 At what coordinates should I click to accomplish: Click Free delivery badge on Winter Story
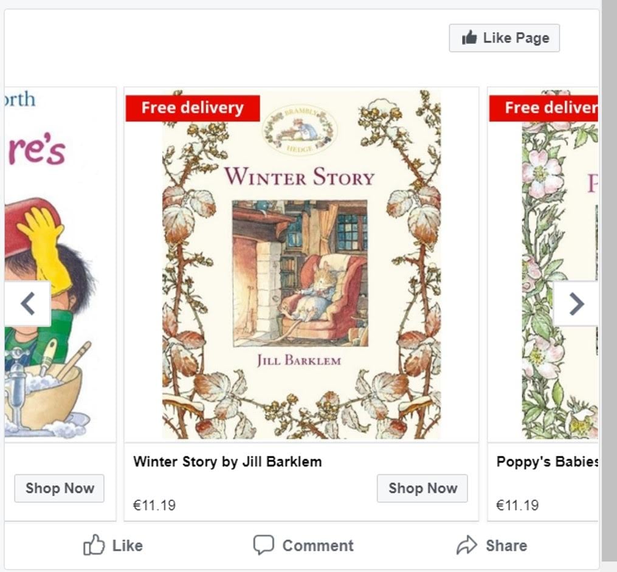pyautogui.click(x=193, y=108)
